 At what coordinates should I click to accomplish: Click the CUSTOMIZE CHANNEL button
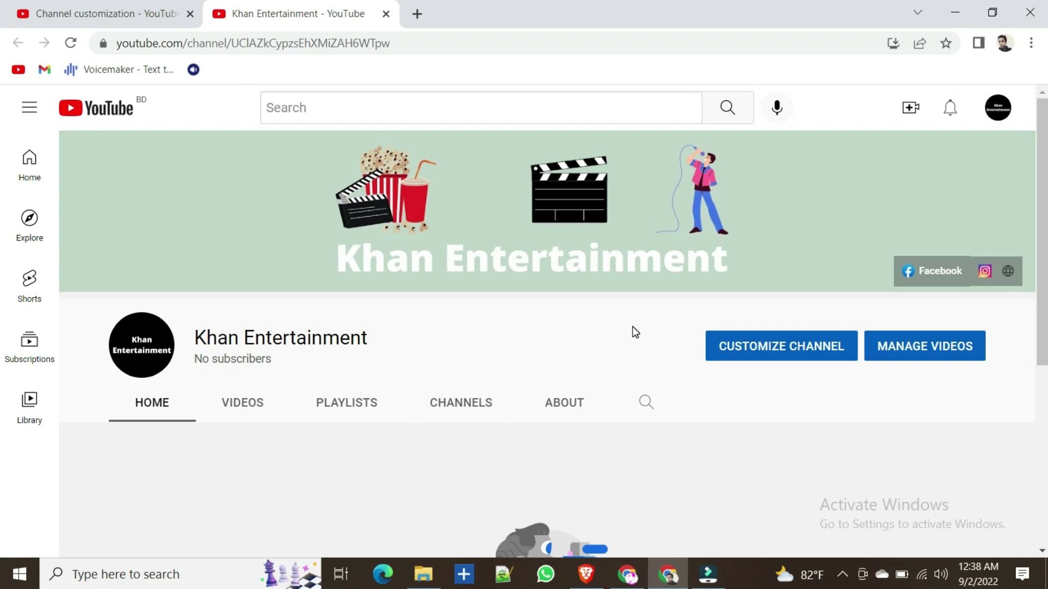tap(781, 346)
